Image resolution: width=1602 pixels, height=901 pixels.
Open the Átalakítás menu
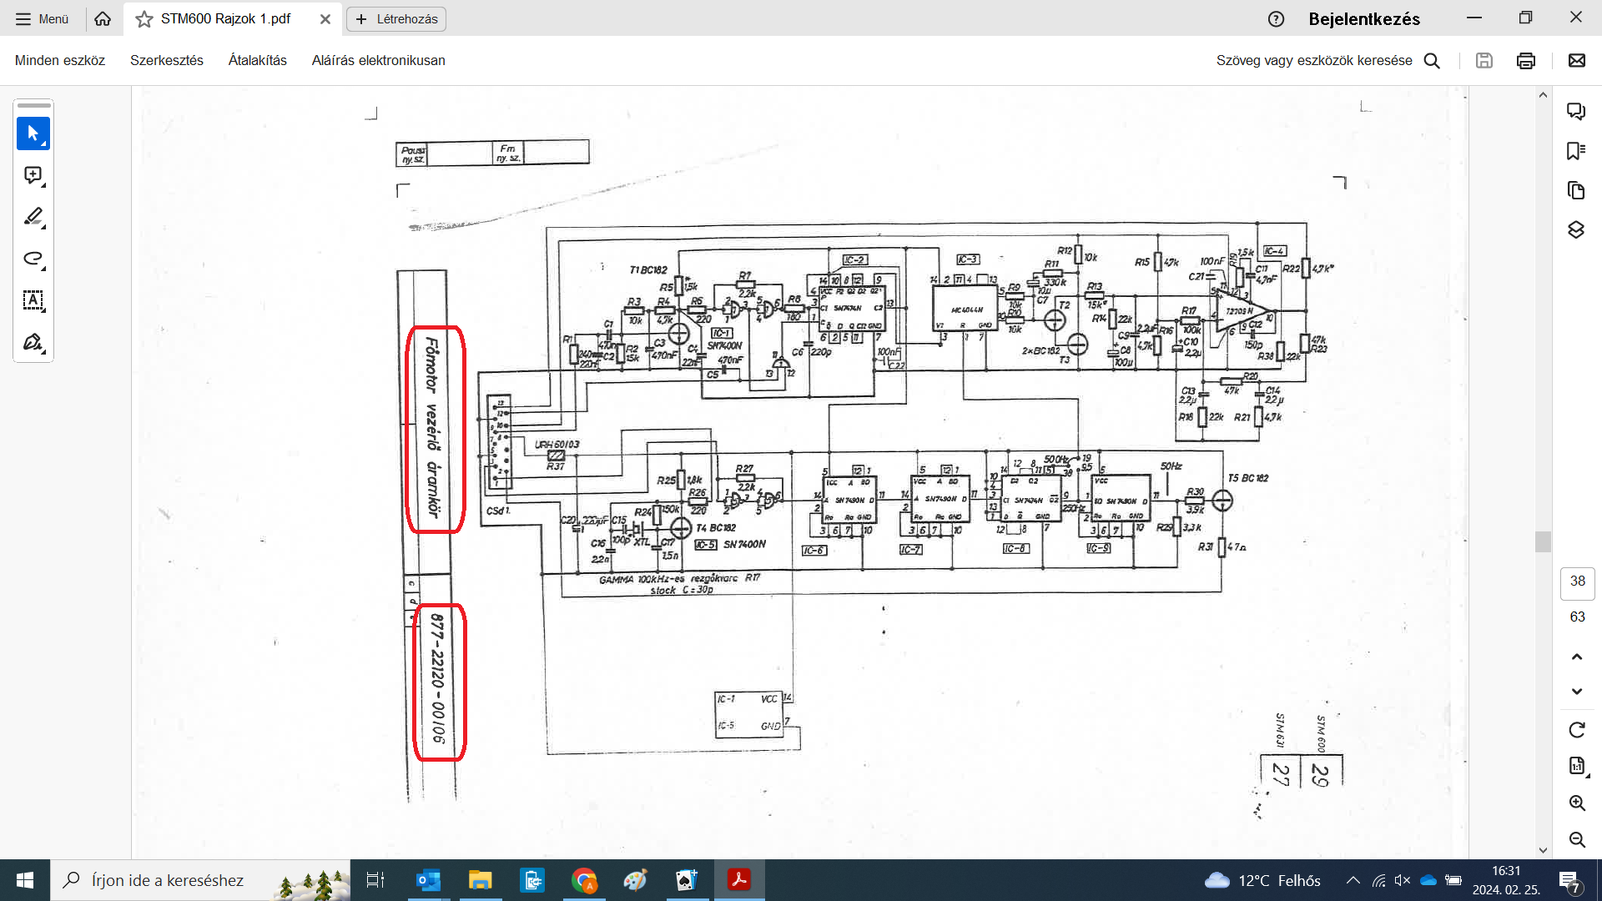(x=258, y=60)
